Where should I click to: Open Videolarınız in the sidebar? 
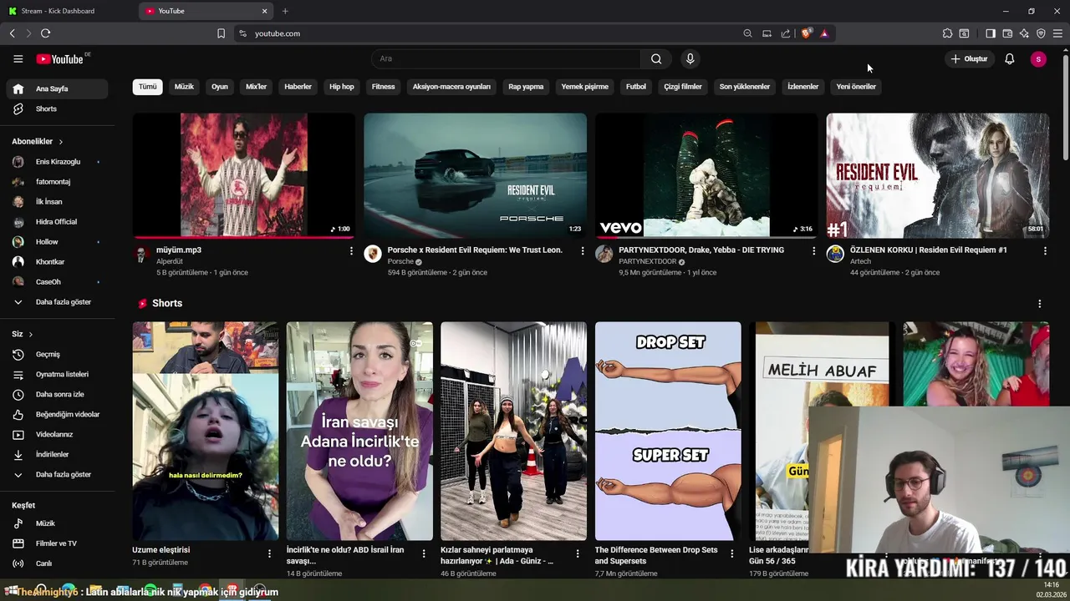[x=57, y=434]
